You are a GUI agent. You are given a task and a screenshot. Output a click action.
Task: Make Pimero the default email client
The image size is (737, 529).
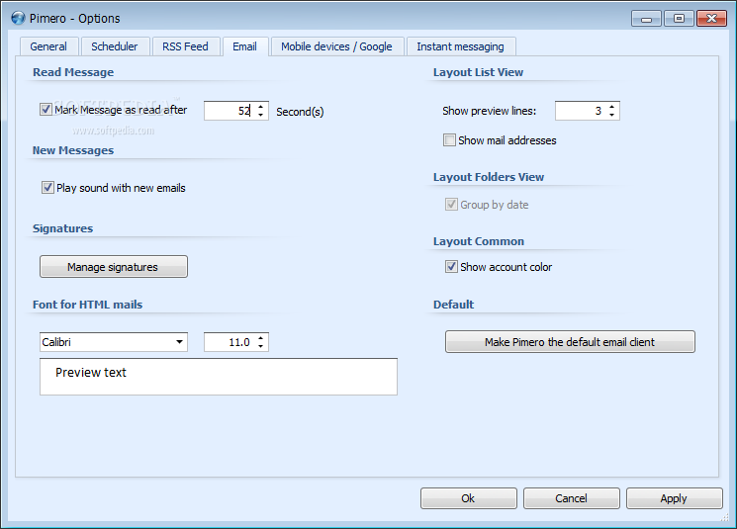570,341
